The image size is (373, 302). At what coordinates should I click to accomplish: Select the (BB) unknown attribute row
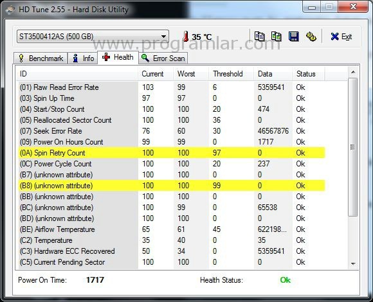(171, 197)
